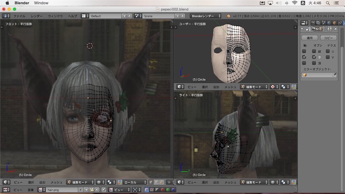Enable the texture U checkbox
Image resolution: width=345 pixels, height=194 pixels.
[x=327, y=51]
